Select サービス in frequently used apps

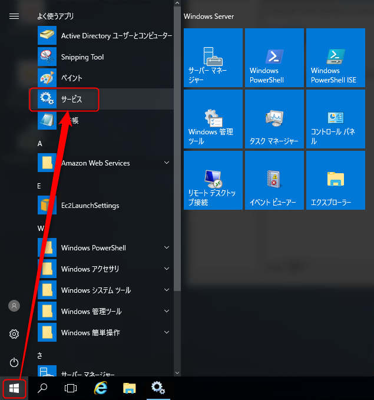coord(101,99)
